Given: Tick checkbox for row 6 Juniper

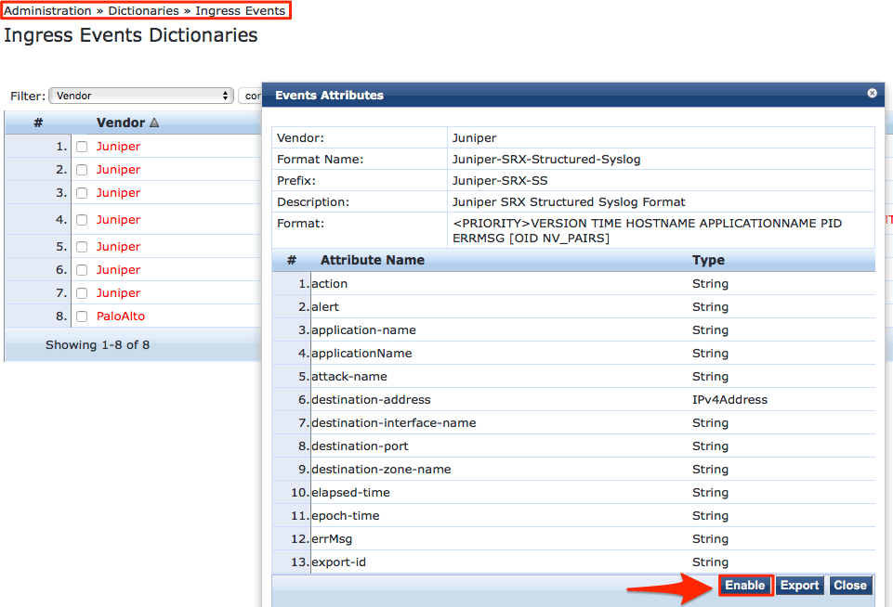Looking at the screenshot, I should [82, 270].
